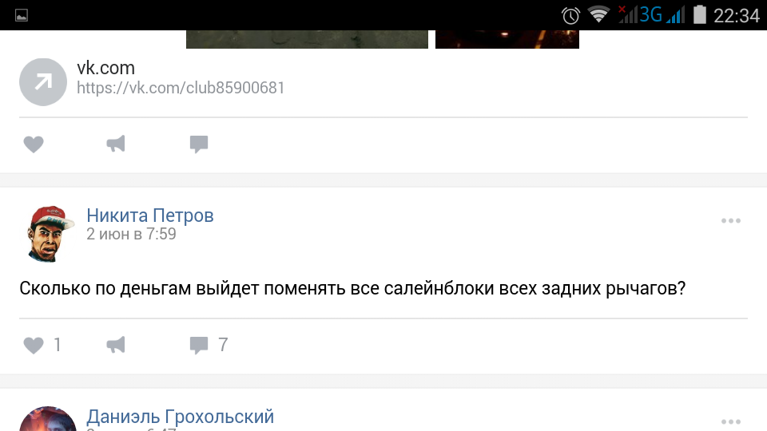Tap the picture notification icon in status bar

click(22, 16)
